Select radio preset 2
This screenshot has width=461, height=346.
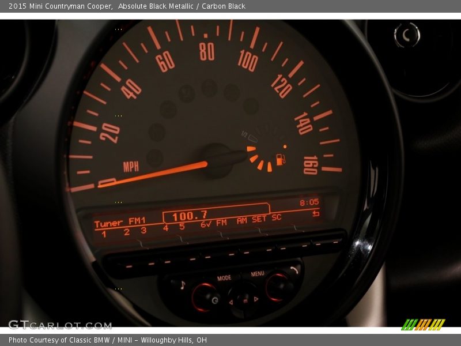(126, 232)
